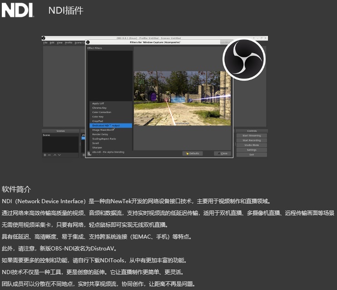Screen dimensions: 337x290
Task: Click Settings in Controls panel
Action: [252, 150]
